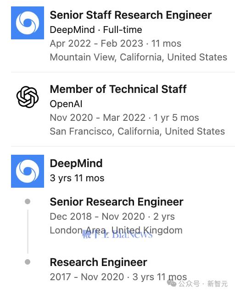Click the 3 yrs 11 mos duration under DeepMind

[77, 178]
